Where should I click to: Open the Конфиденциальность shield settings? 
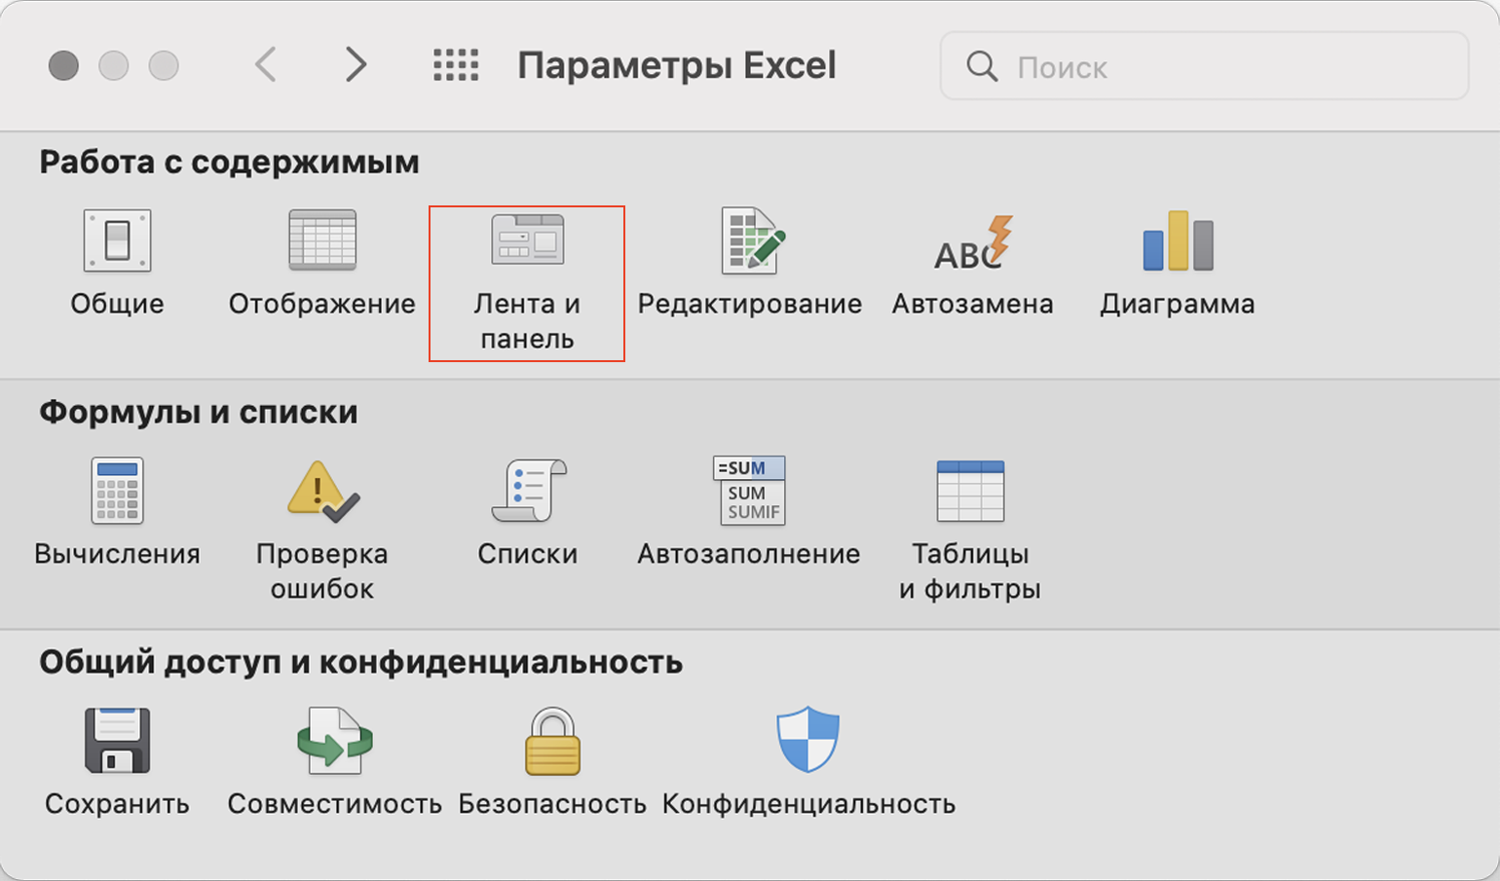807,742
